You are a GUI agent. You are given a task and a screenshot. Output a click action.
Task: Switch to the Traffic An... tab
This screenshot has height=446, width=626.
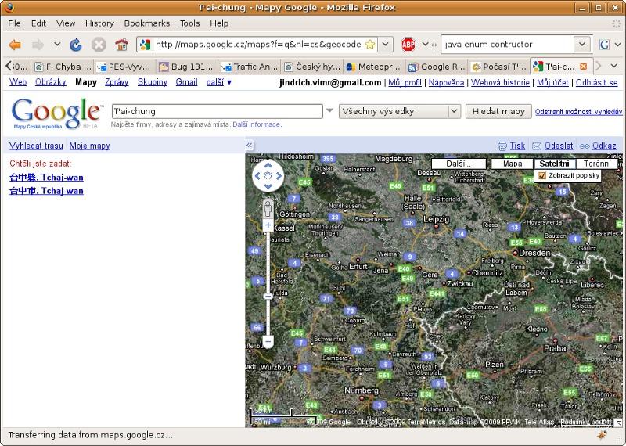pos(250,67)
